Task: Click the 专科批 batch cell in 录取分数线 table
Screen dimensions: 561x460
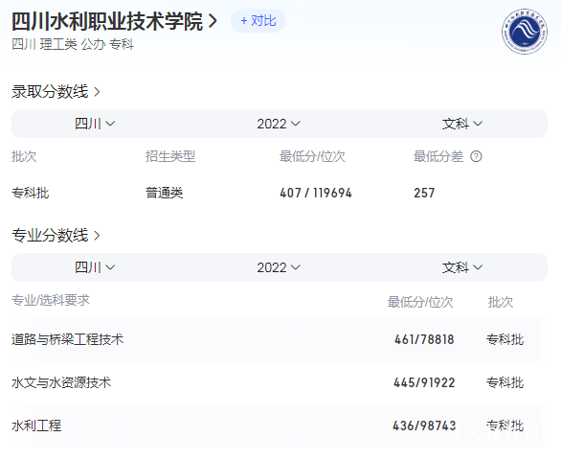Action: [x=31, y=193]
